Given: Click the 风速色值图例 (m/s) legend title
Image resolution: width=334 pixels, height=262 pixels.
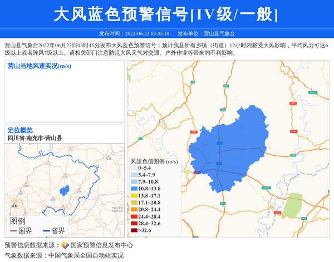Looking at the screenshot, I should 154,161.
